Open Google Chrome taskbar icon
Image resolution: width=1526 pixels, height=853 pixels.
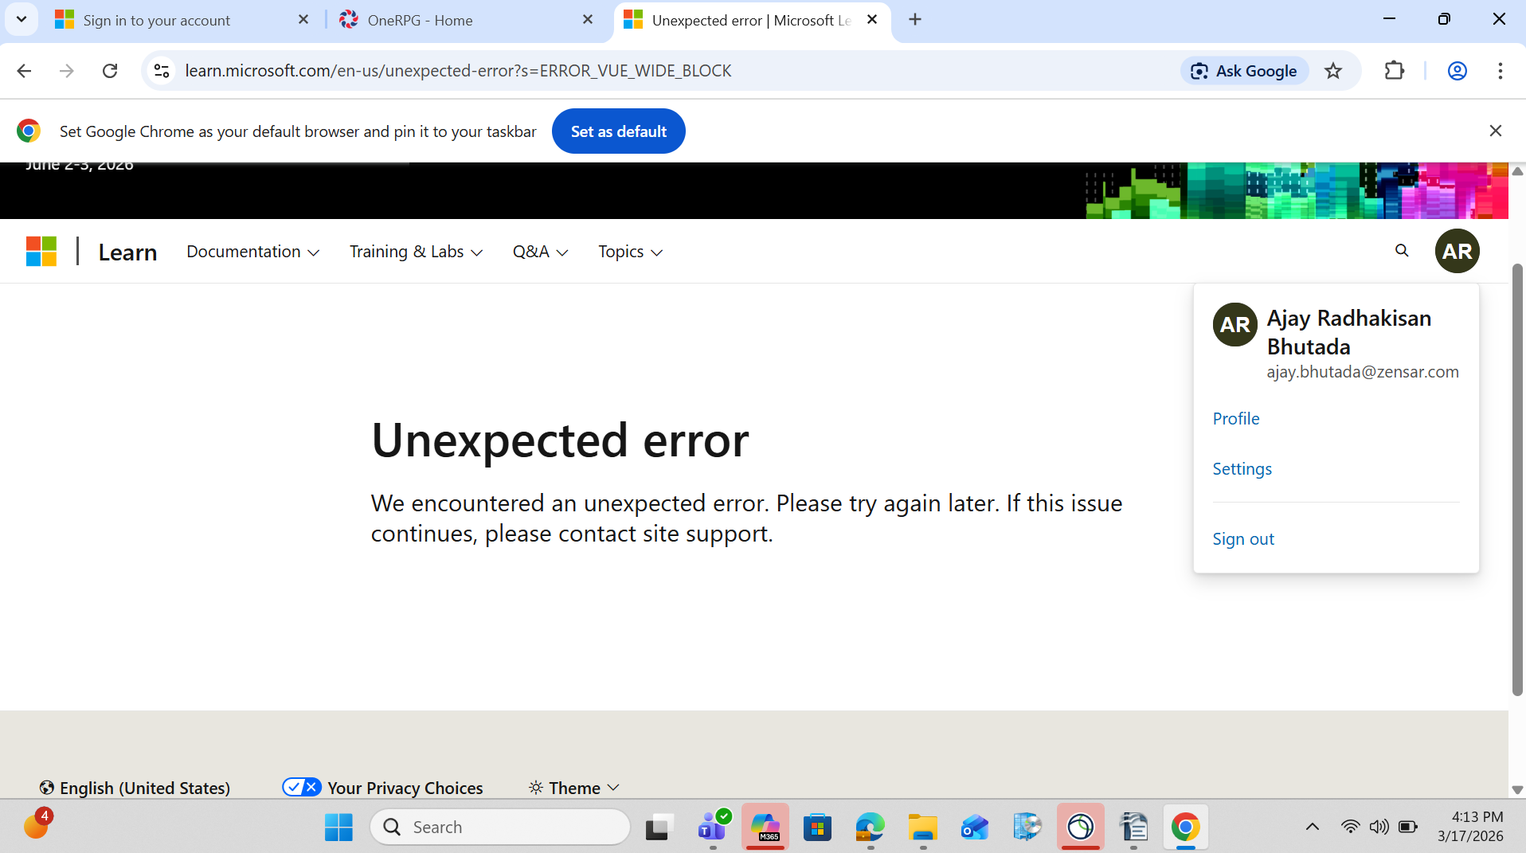click(1185, 828)
